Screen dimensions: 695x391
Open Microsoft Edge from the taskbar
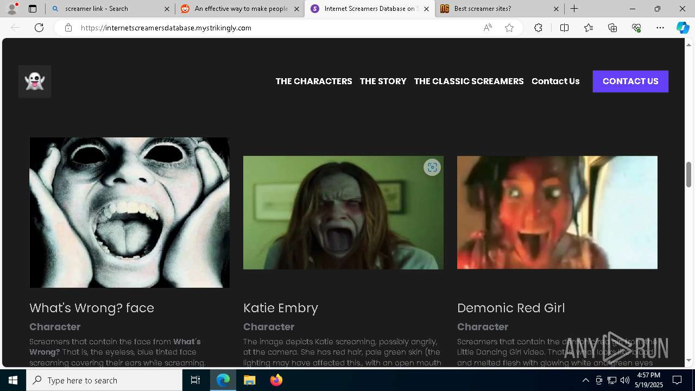tap(223, 380)
